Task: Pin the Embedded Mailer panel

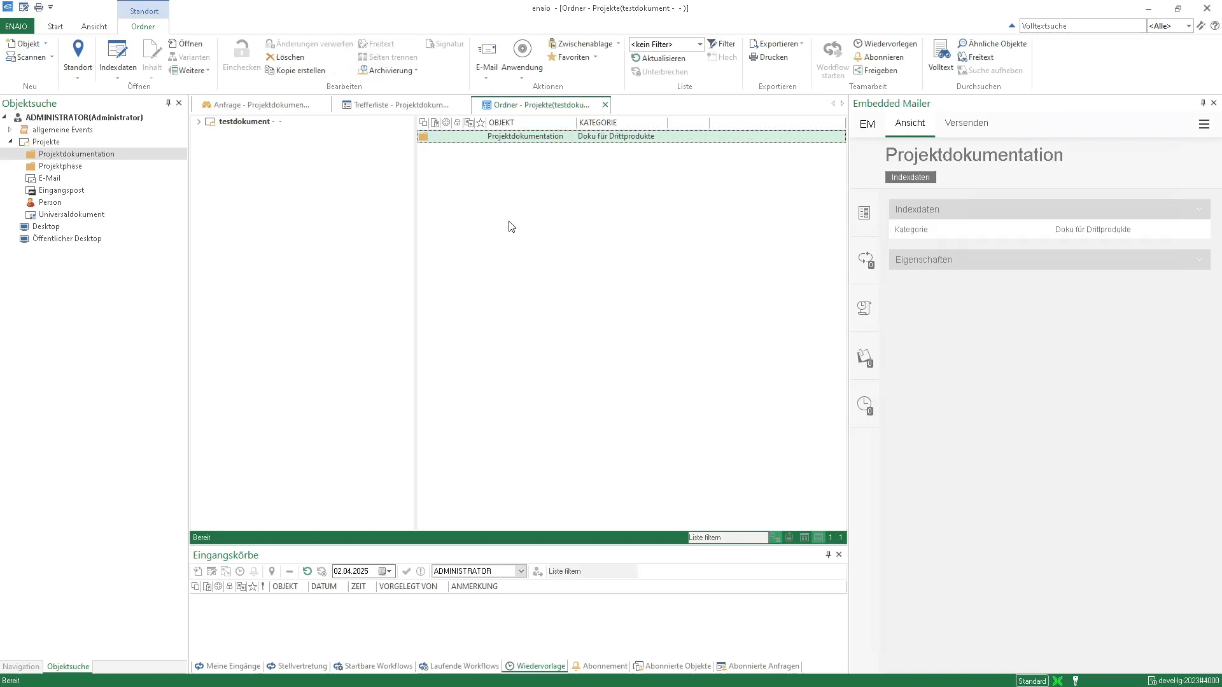Action: pyautogui.click(x=1202, y=103)
